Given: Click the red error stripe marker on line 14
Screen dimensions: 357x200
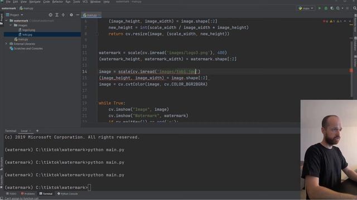Looking at the screenshot, I should click(x=351, y=71).
